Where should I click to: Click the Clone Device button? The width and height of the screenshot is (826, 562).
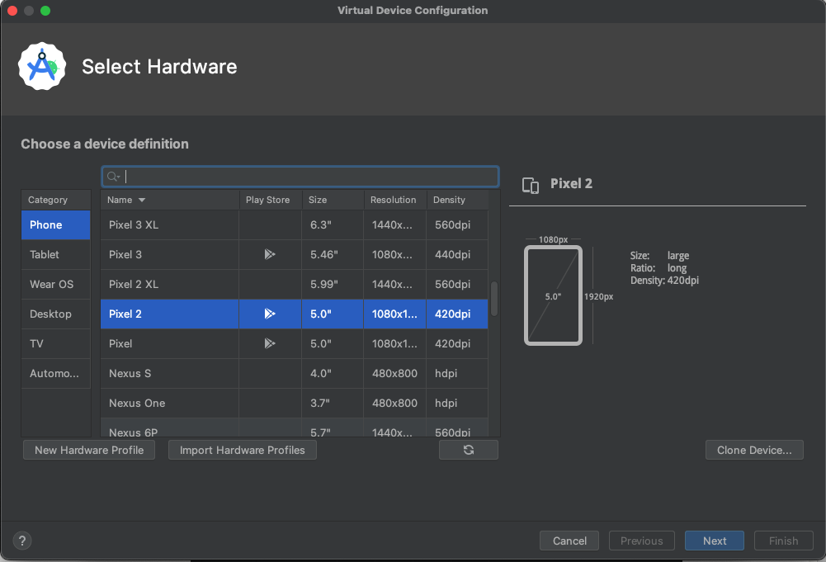[754, 450]
